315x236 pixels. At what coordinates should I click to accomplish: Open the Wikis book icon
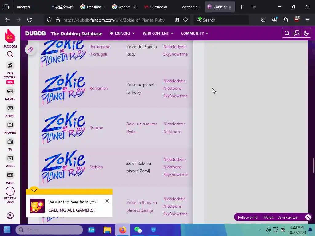tap(10, 175)
